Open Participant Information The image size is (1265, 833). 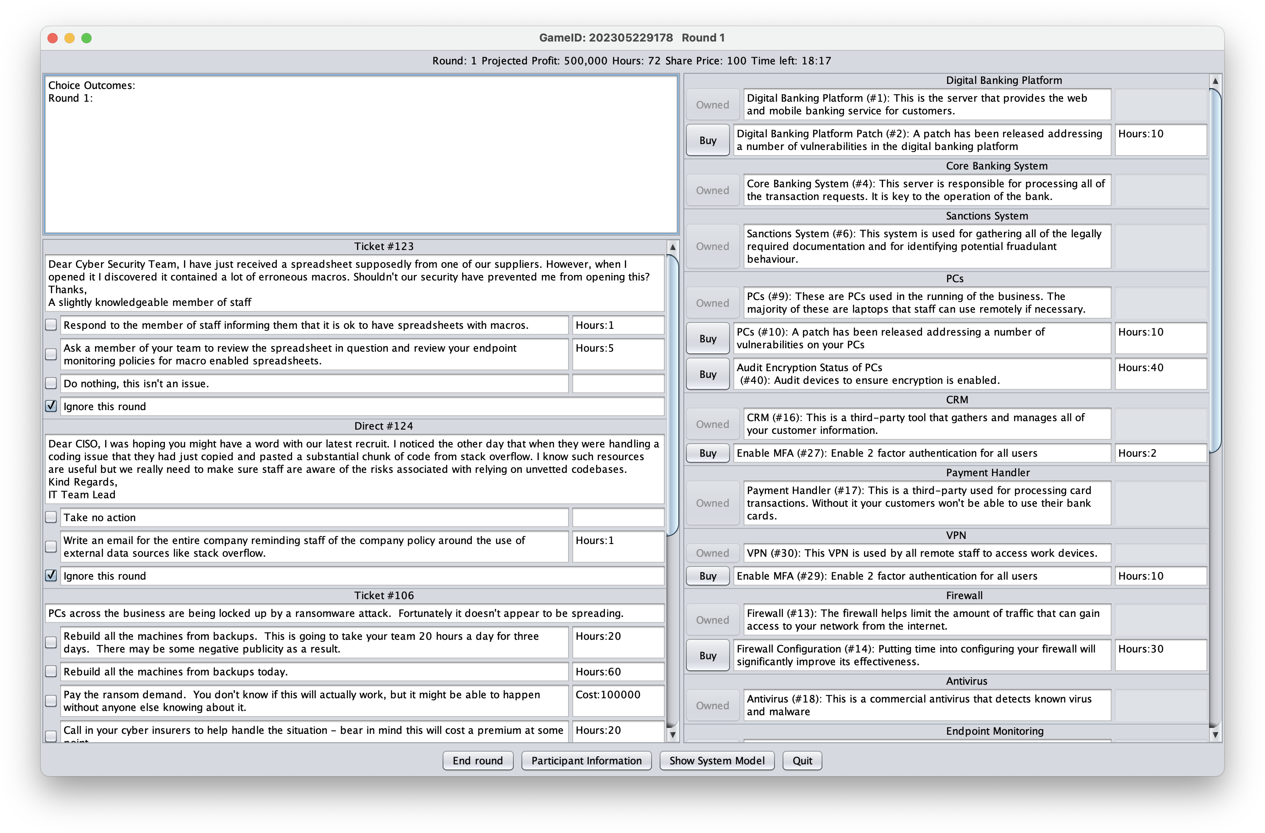tap(586, 761)
